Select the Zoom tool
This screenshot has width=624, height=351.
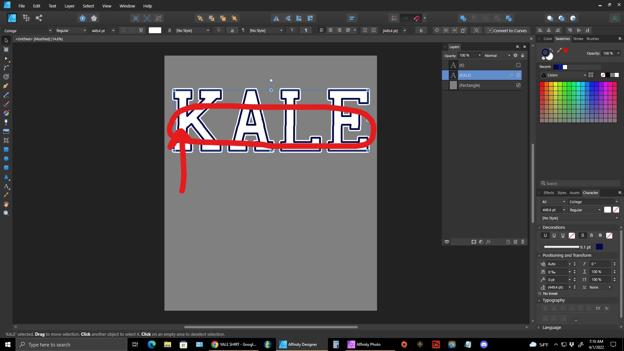click(6, 213)
